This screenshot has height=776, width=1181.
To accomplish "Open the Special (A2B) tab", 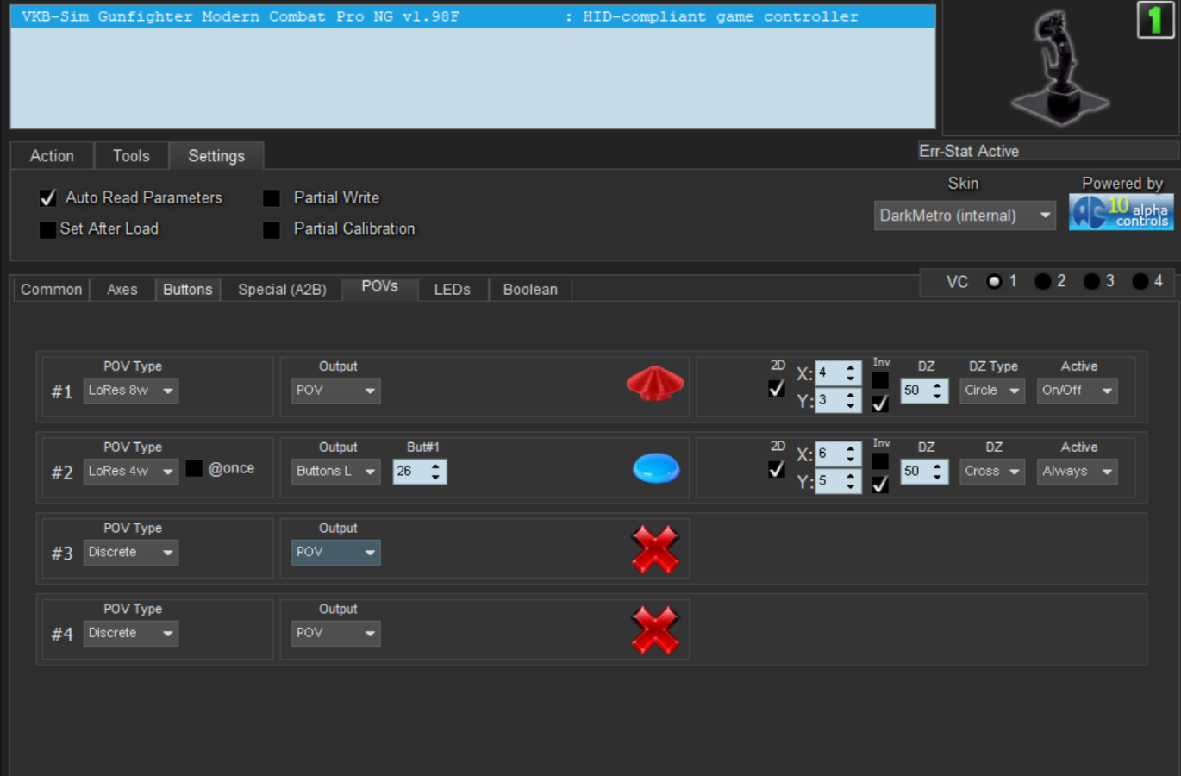I will coord(282,290).
